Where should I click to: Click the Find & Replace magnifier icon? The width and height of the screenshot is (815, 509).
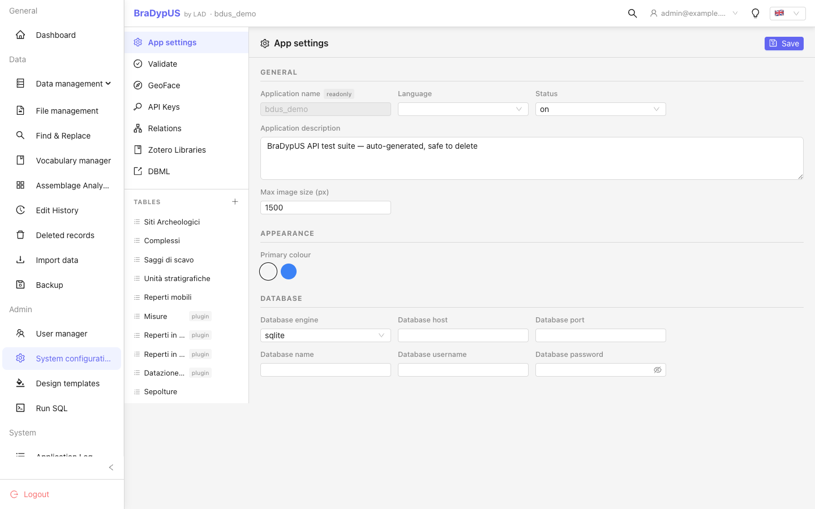(x=20, y=136)
